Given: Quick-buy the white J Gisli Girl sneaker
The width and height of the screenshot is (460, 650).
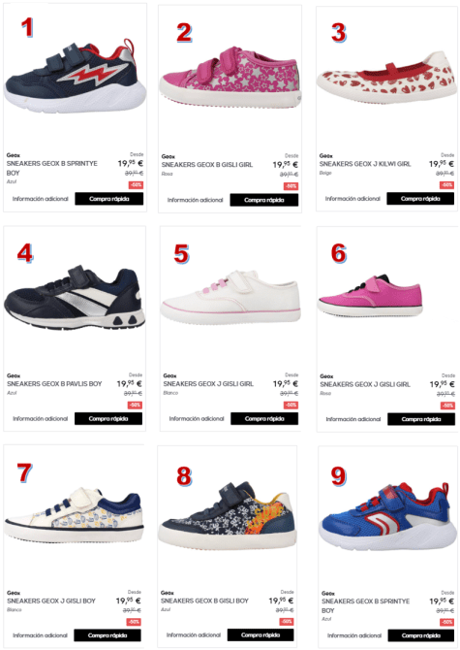Looking at the screenshot, I should tap(264, 419).
